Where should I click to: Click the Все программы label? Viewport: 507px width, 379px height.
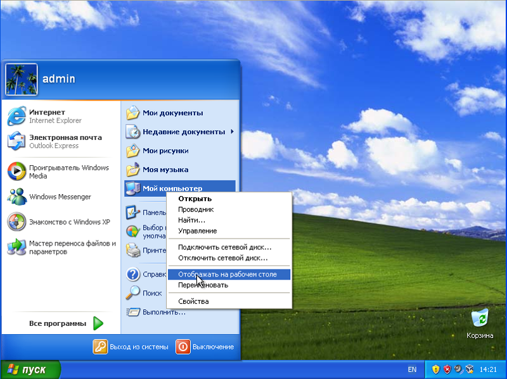click(x=58, y=323)
